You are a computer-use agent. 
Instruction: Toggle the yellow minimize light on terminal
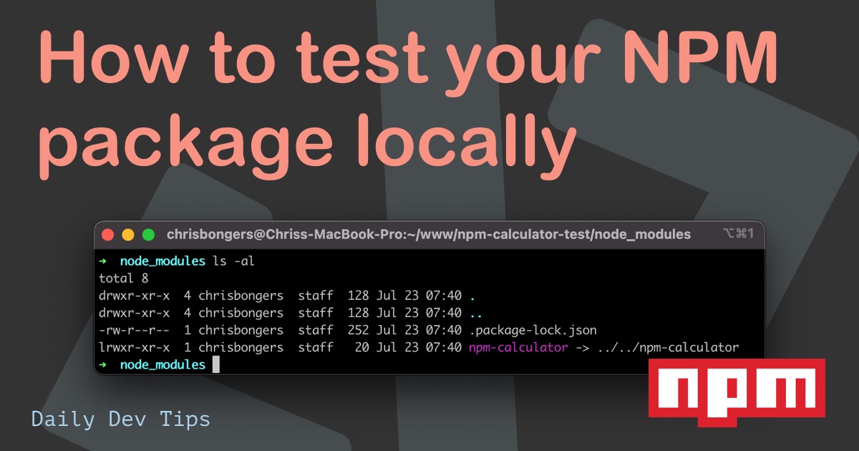pos(127,234)
